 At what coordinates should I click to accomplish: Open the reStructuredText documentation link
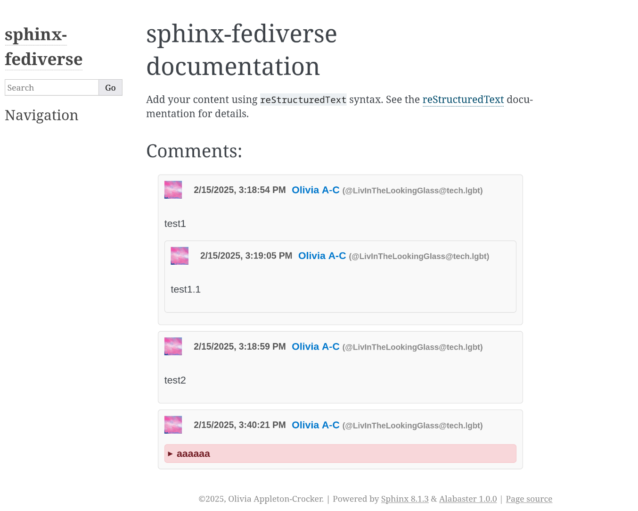pyautogui.click(x=463, y=100)
